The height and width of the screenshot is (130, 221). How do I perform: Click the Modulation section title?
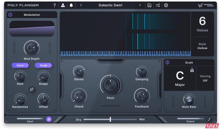[32, 15]
